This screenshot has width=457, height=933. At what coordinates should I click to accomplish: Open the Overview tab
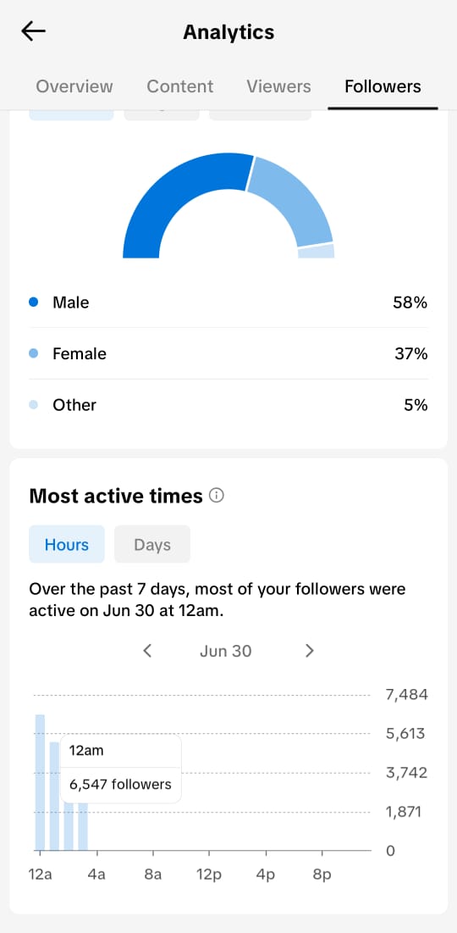coord(74,86)
